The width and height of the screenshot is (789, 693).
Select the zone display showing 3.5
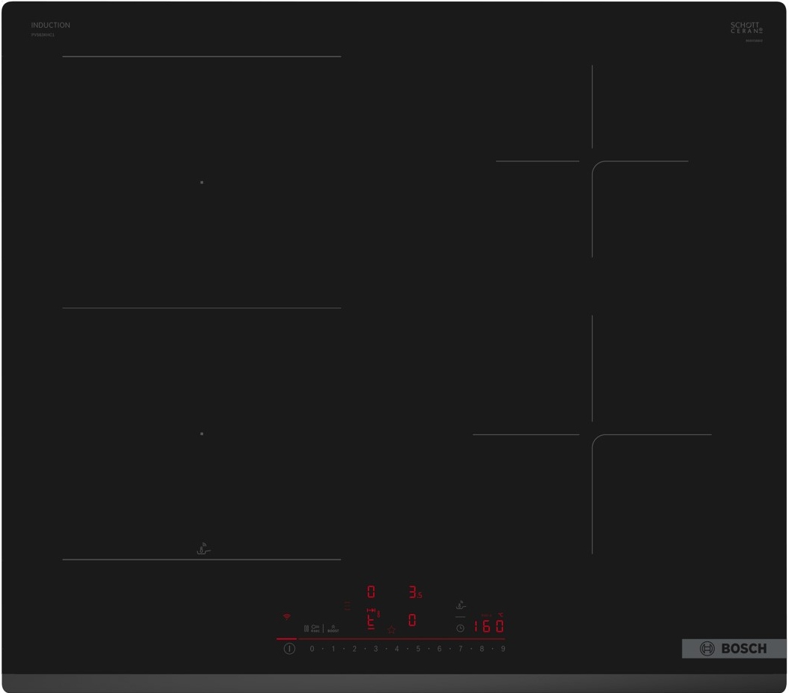pyautogui.click(x=415, y=592)
